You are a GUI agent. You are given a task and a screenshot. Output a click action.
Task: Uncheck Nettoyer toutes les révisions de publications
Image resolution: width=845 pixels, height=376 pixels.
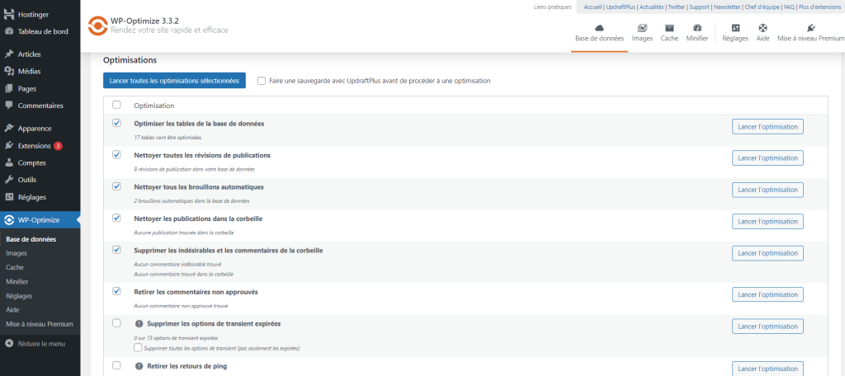coord(116,154)
